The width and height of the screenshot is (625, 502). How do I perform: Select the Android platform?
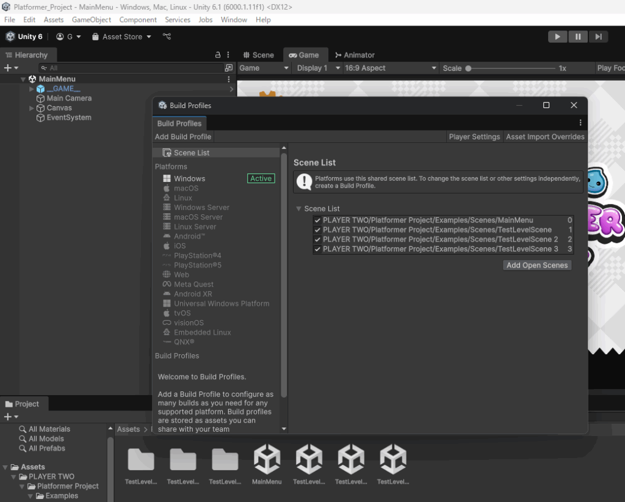216,236
